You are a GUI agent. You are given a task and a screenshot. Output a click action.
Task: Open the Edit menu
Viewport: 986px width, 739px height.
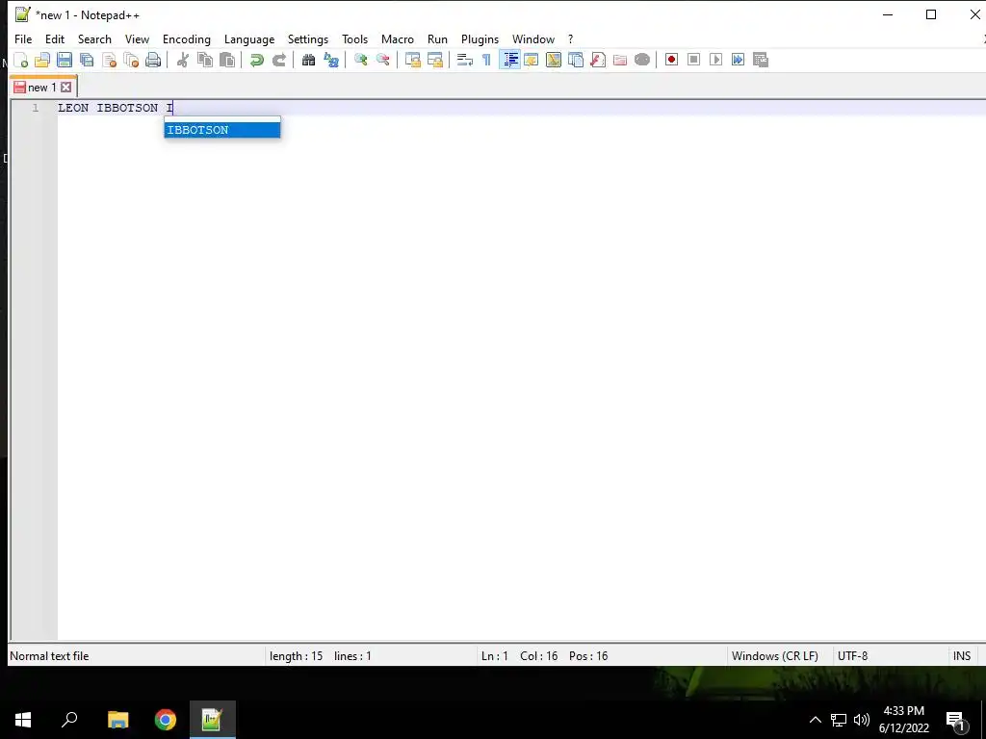(x=55, y=38)
